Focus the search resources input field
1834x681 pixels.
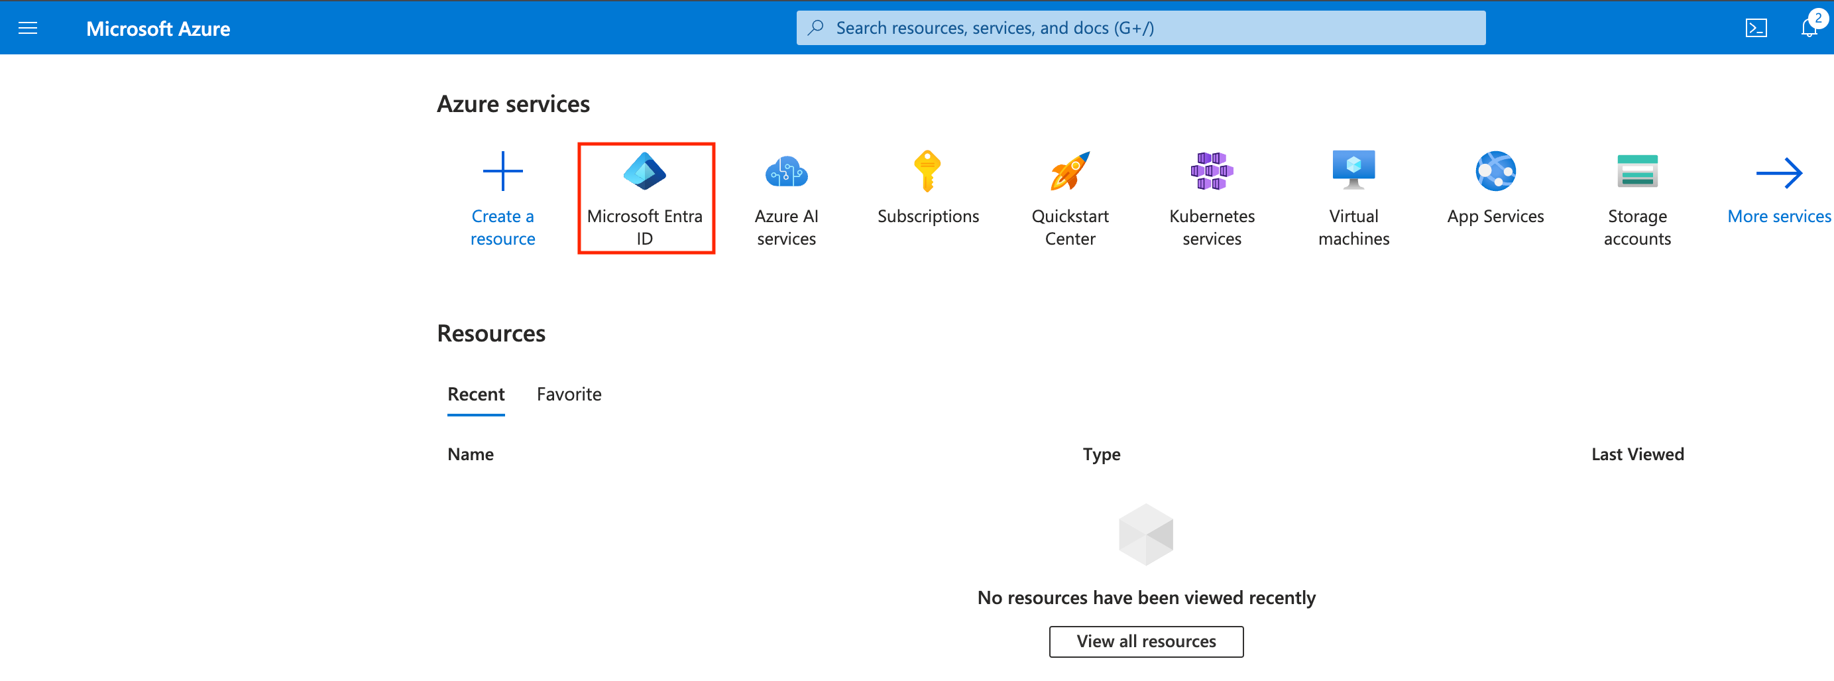[x=1141, y=28]
